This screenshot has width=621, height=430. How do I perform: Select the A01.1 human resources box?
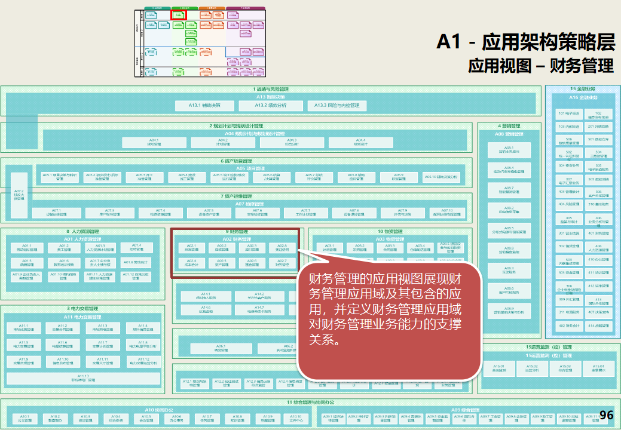pos(27,248)
